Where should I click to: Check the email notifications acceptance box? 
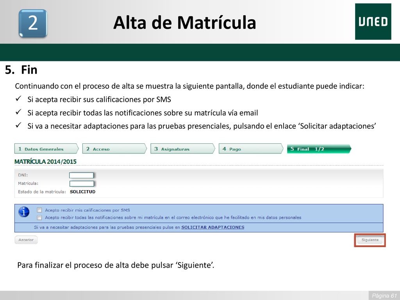pos(39,218)
